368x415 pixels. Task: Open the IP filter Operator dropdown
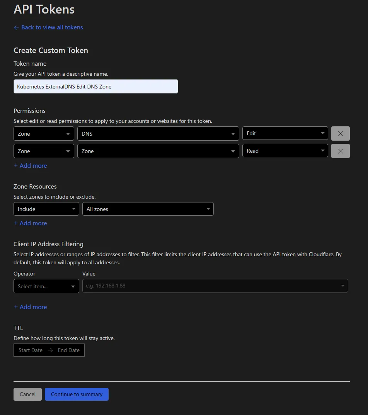click(46, 286)
